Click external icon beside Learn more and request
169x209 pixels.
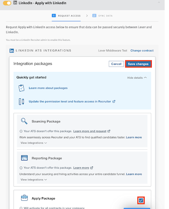pyautogui.click(x=109, y=131)
